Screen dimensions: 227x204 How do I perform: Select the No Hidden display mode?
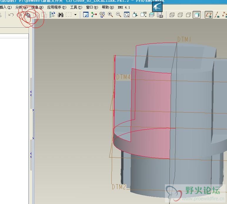188,15
